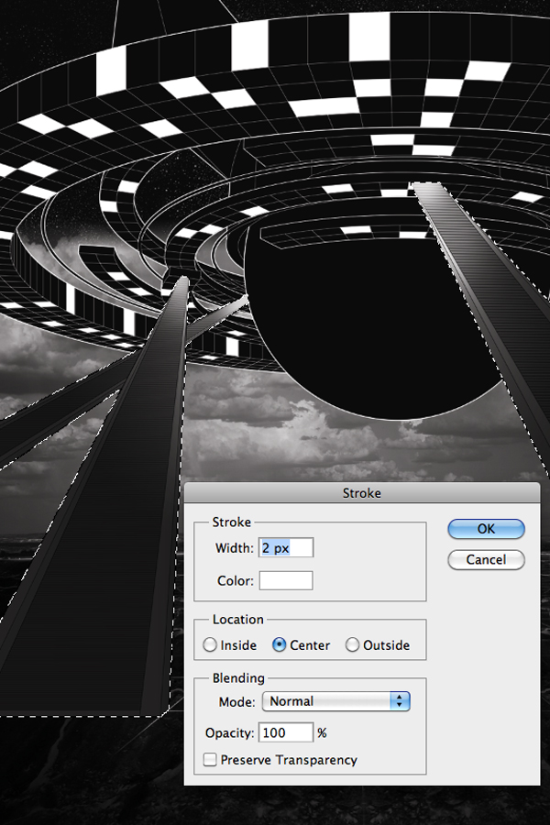Screen dimensions: 550x825
Task: Select the Outside location radio button
Action: coord(352,645)
